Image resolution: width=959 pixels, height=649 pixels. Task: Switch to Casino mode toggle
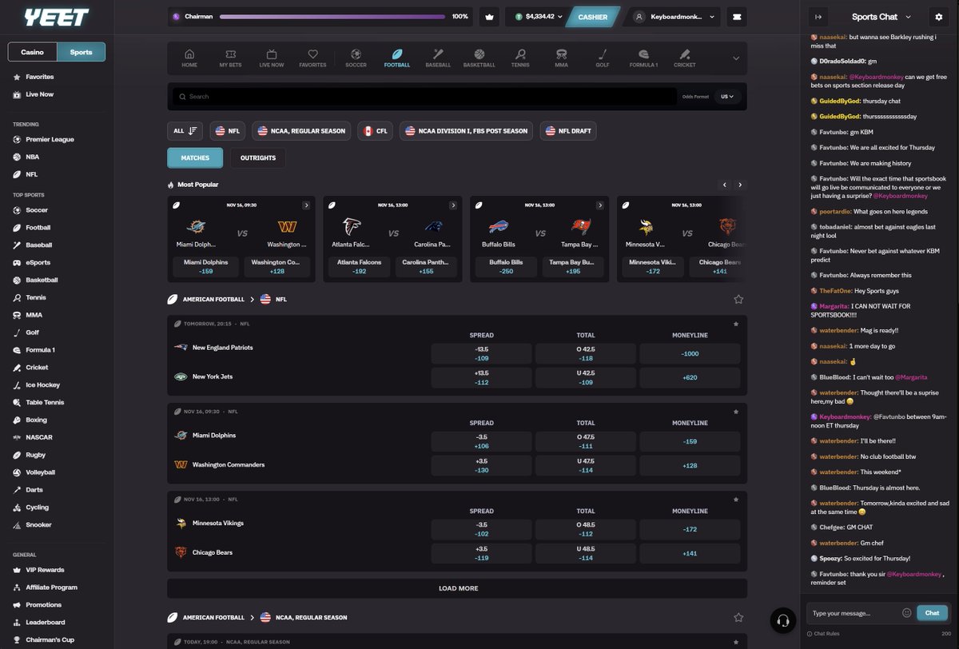point(32,52)
